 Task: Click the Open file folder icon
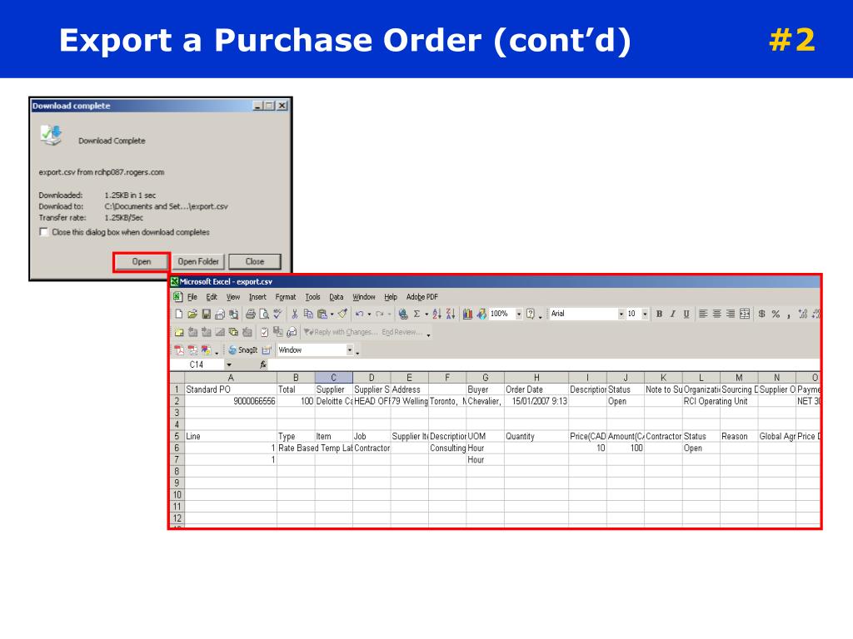tap(192, 314)
